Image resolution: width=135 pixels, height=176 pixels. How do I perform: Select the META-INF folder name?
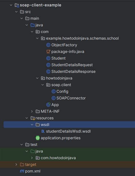pos(50,111)
